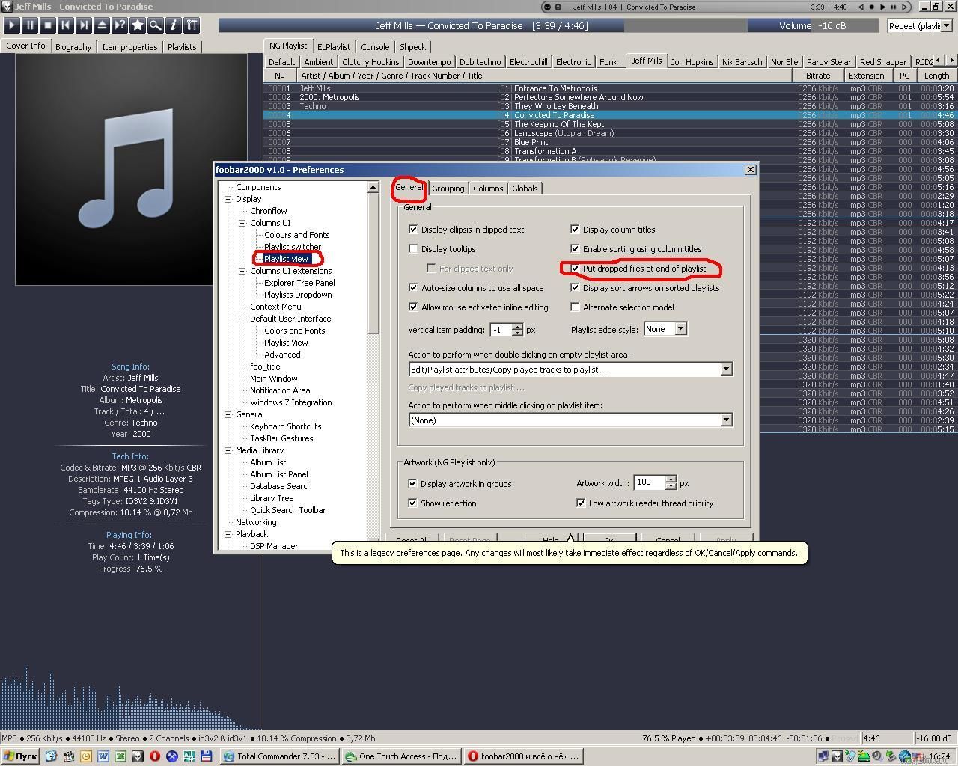Open the Globals preferences tab
The width and height of the screenshot is (958, 766).
(525, 189)
